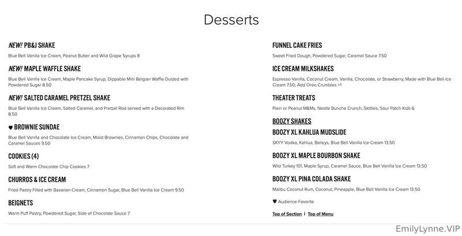The height and width of the screenshot is (236, 462).
Task: Click the heart icon beside Brownie Sundae
Action: click(10, 127)
